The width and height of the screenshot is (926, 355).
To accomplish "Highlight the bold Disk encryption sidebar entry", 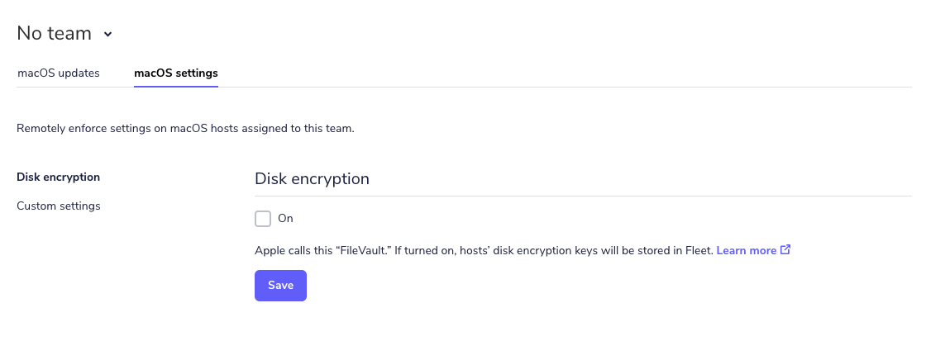I will point(58,177).
